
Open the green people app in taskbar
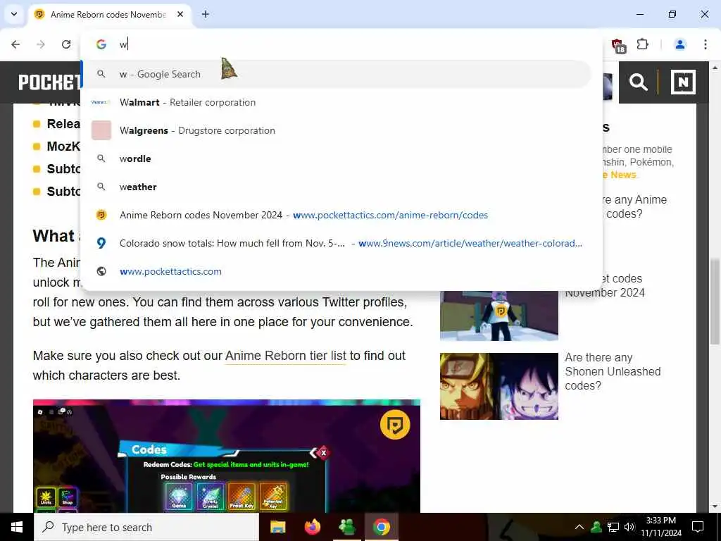click(x=347, y=527)
